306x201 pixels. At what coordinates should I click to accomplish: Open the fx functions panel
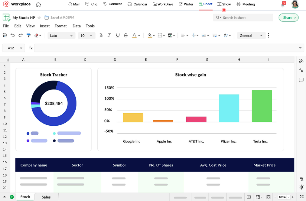(301, 70)
